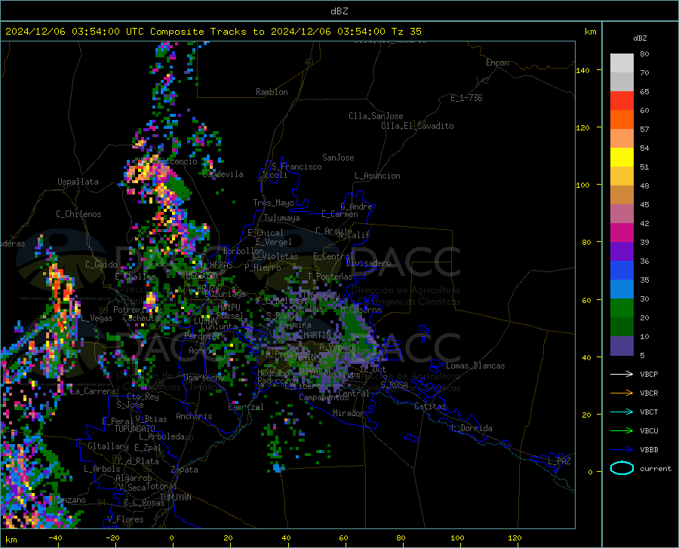Screen dimensions: 679x548
Task: Click the 'L_Arboleda' map label
Action: (x=162, y=436)
